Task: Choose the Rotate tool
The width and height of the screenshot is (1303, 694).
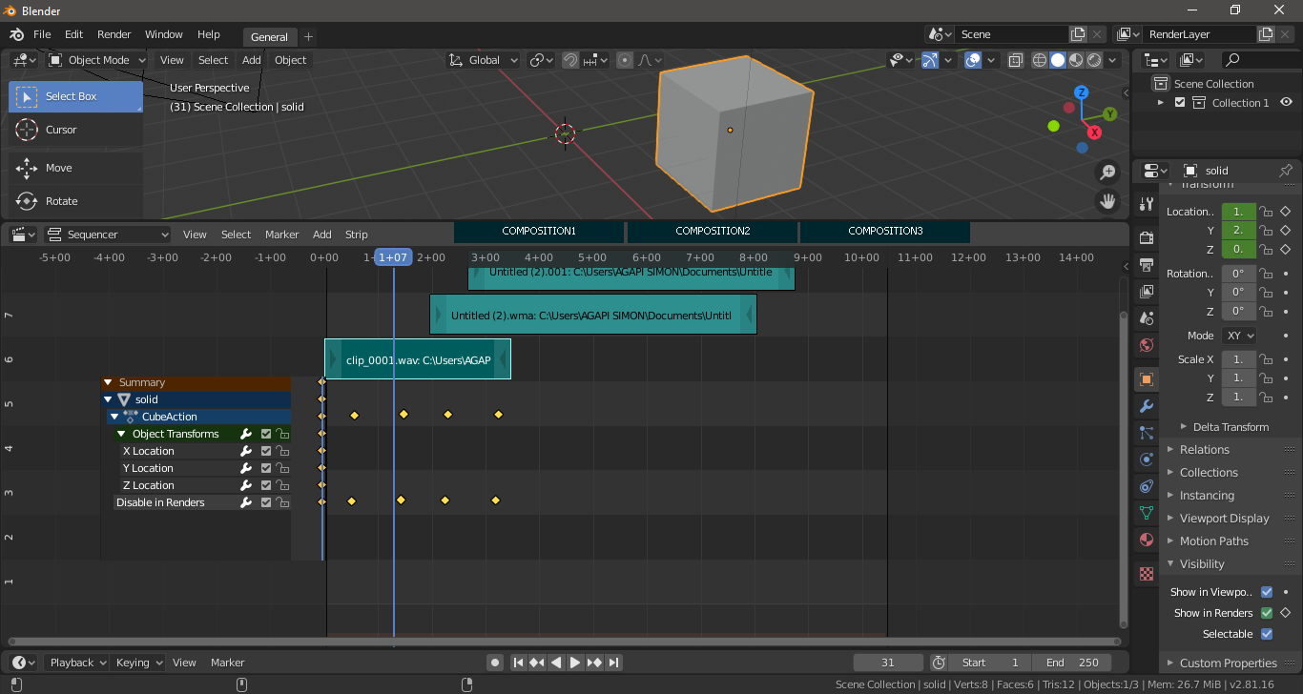Action: [76, 201]
